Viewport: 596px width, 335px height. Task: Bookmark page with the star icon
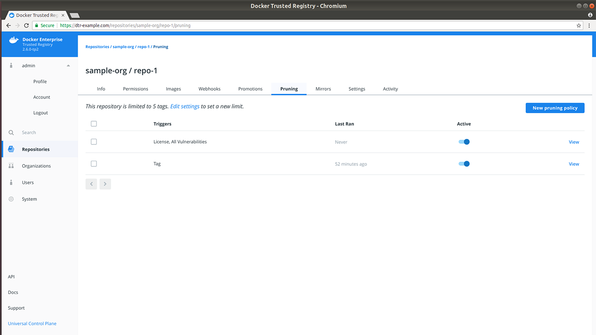point(579,26)
